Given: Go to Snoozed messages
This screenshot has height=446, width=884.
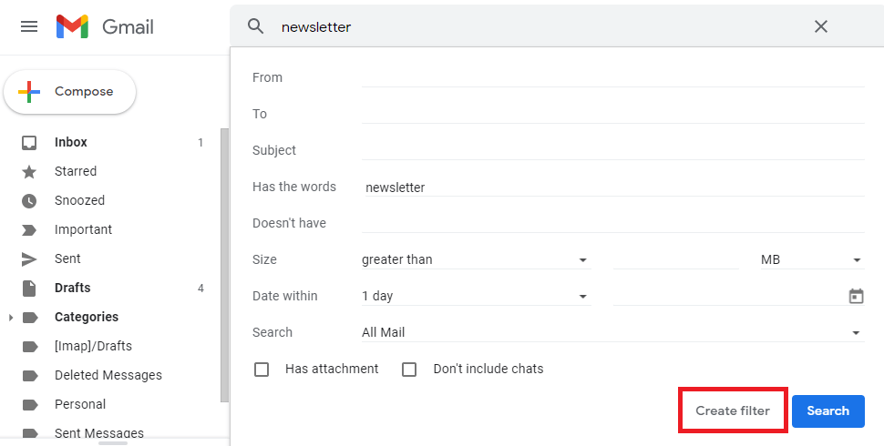Looking at the screenshot, I should click(79, 200).
